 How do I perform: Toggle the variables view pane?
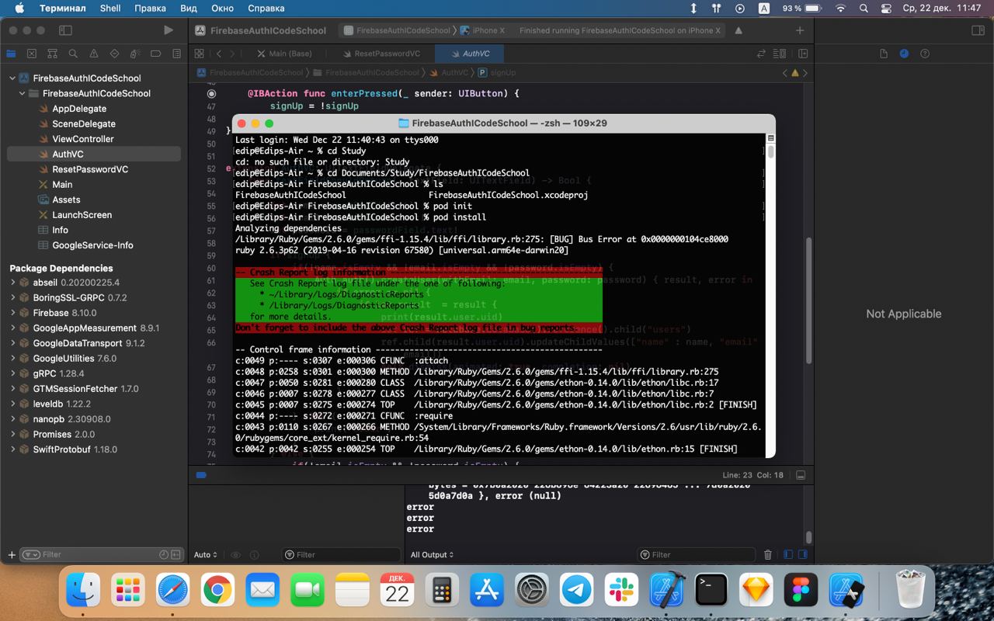click(x=787, y=555)
